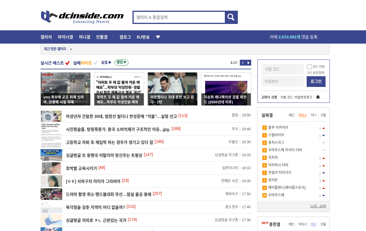Select the 실베라이트 tab
Image resolution: width=366 pixels, height=231 pixels.
82,63
